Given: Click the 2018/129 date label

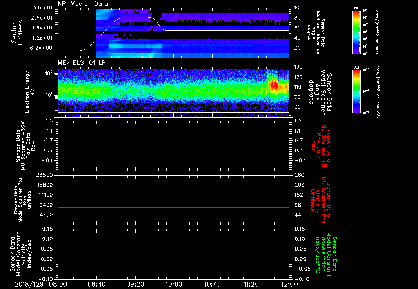Looking at the screenshot, I should 29,283.
